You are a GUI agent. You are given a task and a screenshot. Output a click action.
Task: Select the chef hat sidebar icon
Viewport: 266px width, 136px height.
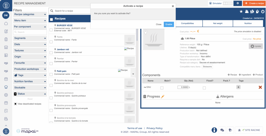[x=6, y=87]
